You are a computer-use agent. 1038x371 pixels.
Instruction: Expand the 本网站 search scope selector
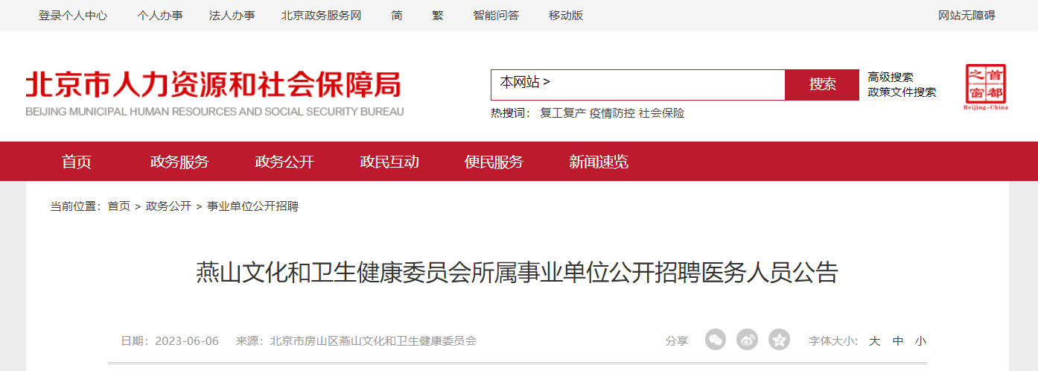click(x=525, y=83)
